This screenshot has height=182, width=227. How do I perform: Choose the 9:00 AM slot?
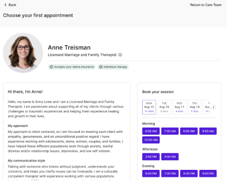click(208, 131)
